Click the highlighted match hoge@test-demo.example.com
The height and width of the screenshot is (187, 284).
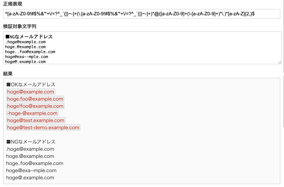(43, 128)
